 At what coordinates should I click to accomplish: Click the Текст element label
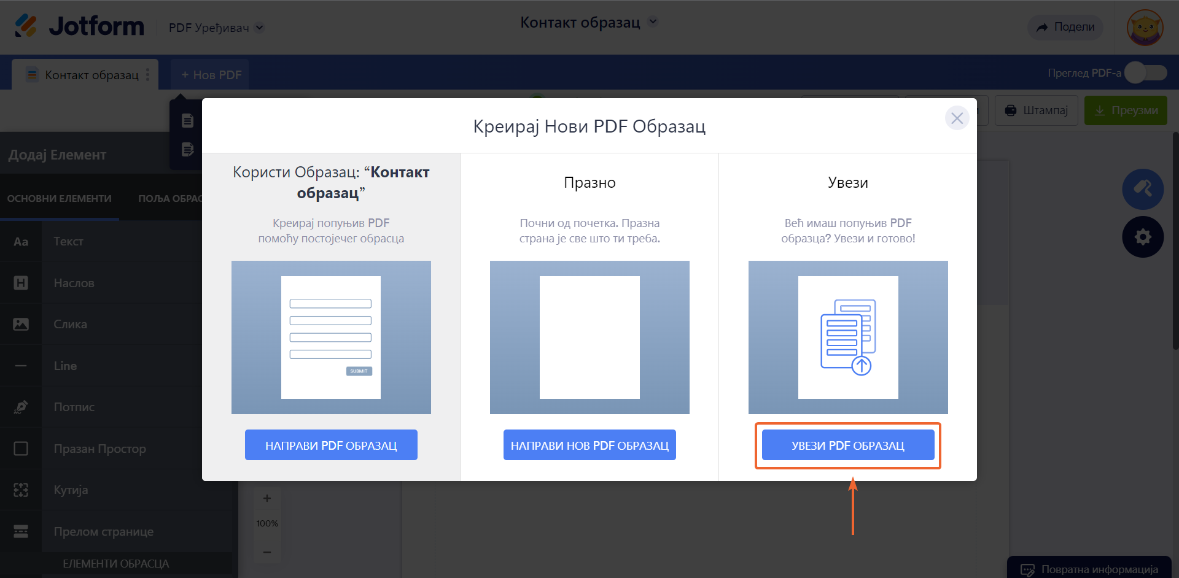pyautogui.click(x=68, y=242)
